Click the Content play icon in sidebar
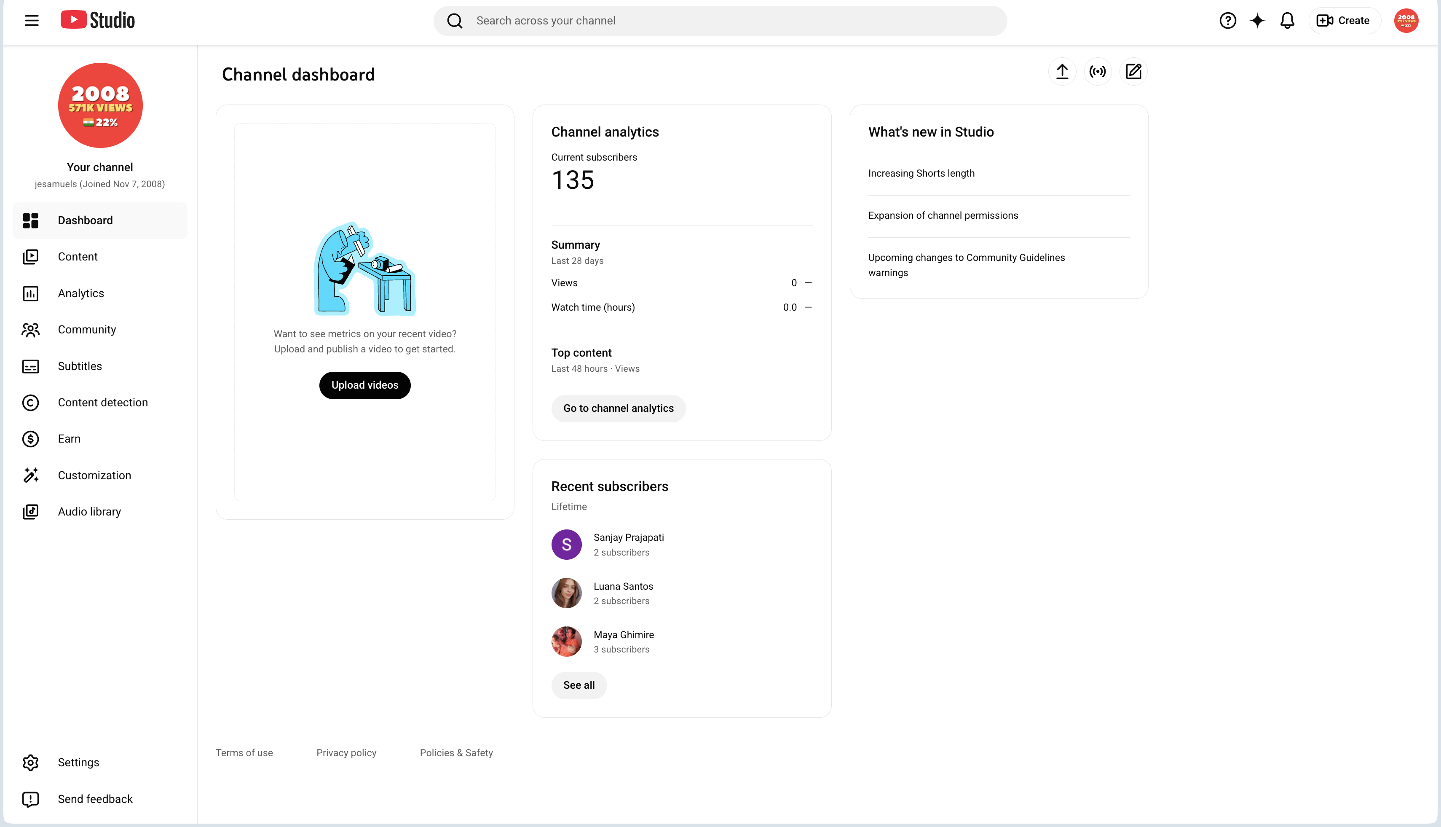Screen dimensions: 1441x827 tap(31, 257)
